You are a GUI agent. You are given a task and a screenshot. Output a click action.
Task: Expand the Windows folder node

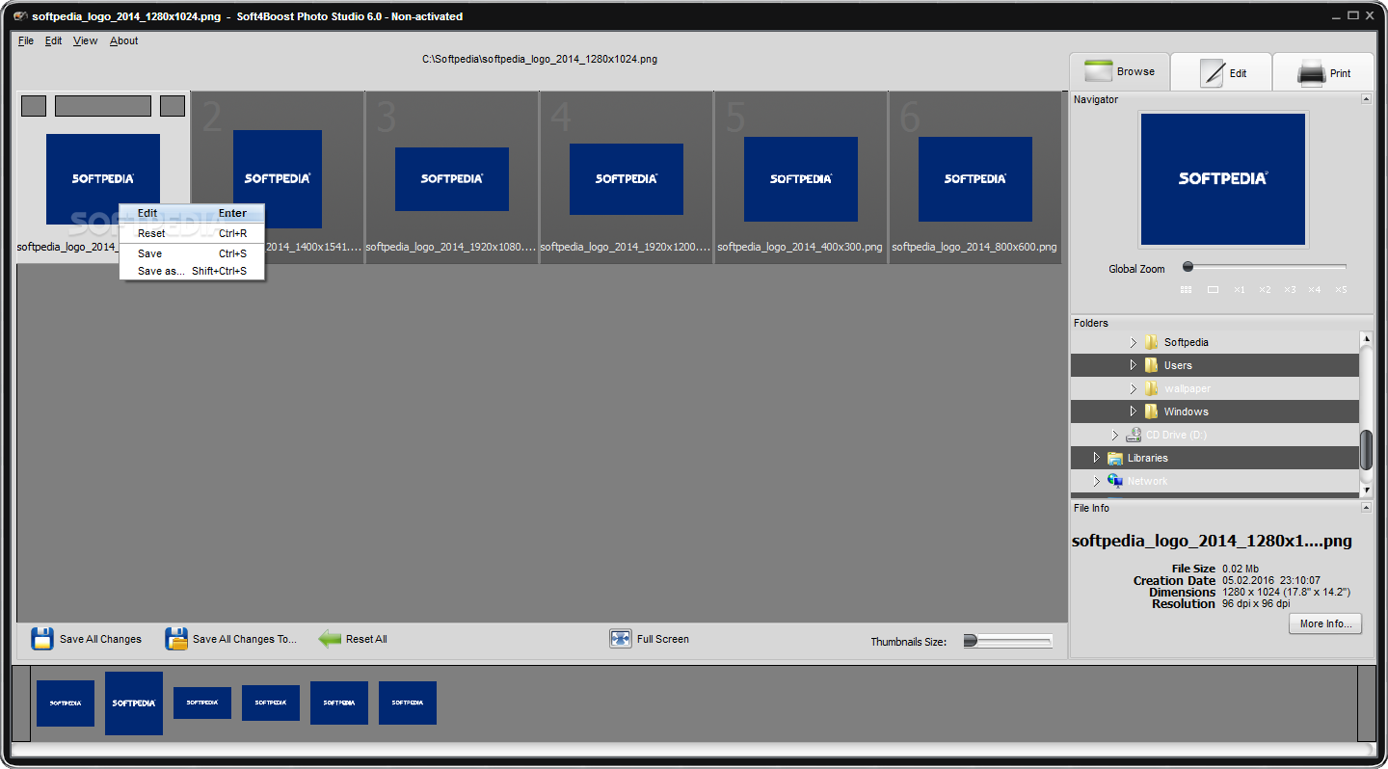pos(1134,411)
